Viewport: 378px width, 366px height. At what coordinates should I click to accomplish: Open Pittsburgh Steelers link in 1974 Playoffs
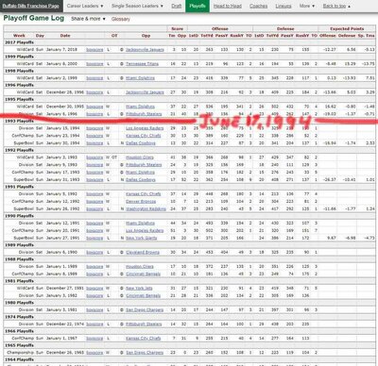point(144,324)
